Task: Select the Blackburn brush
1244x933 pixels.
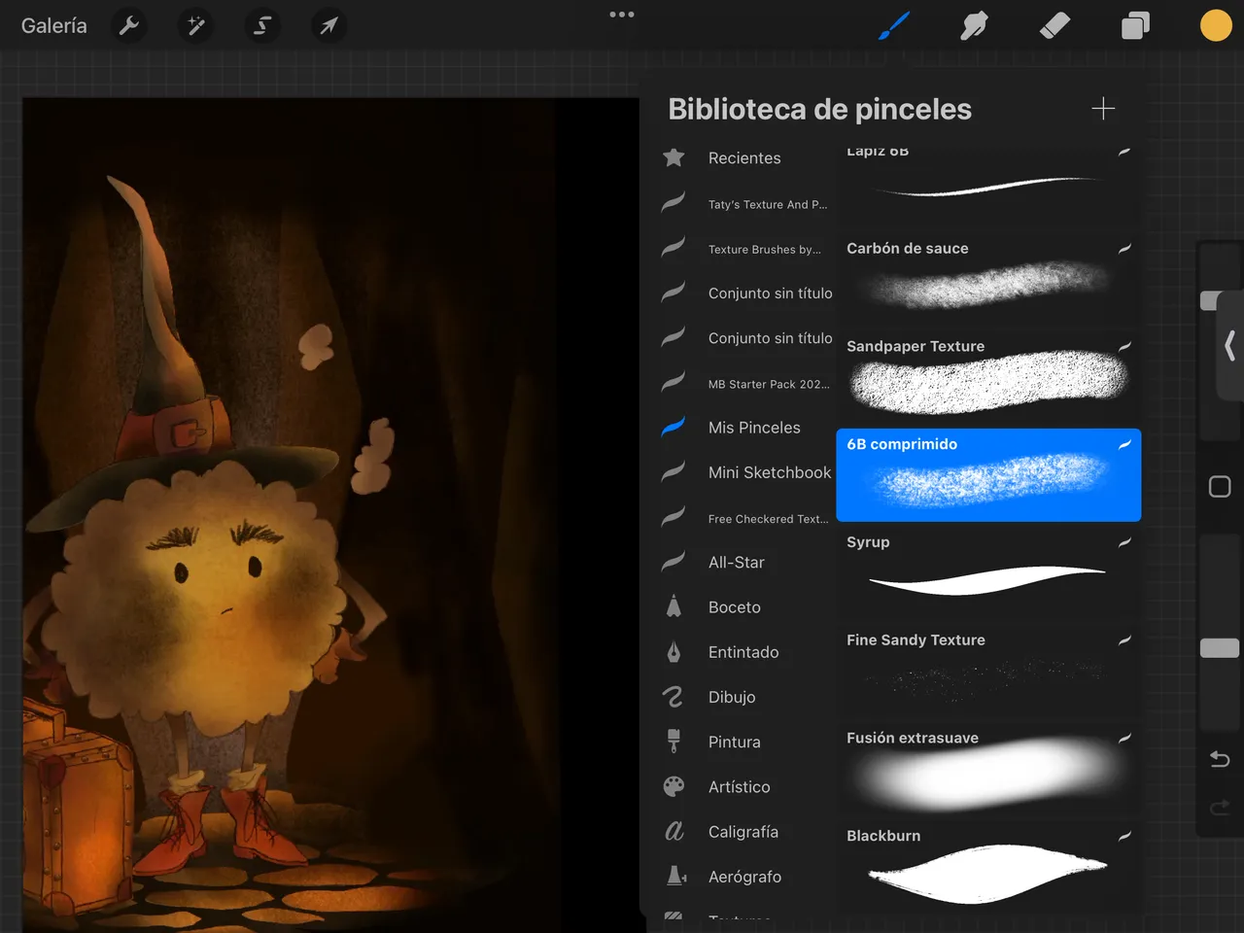Action: point(988,868)
